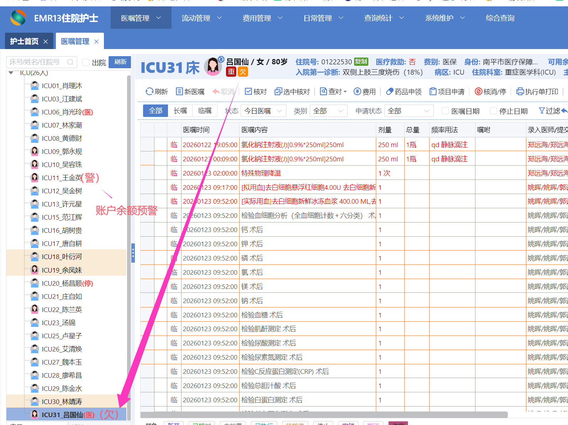Screen dimensions: 568x425
Task: Open the 医嘱管理 top menu
Action: (141, 18)
